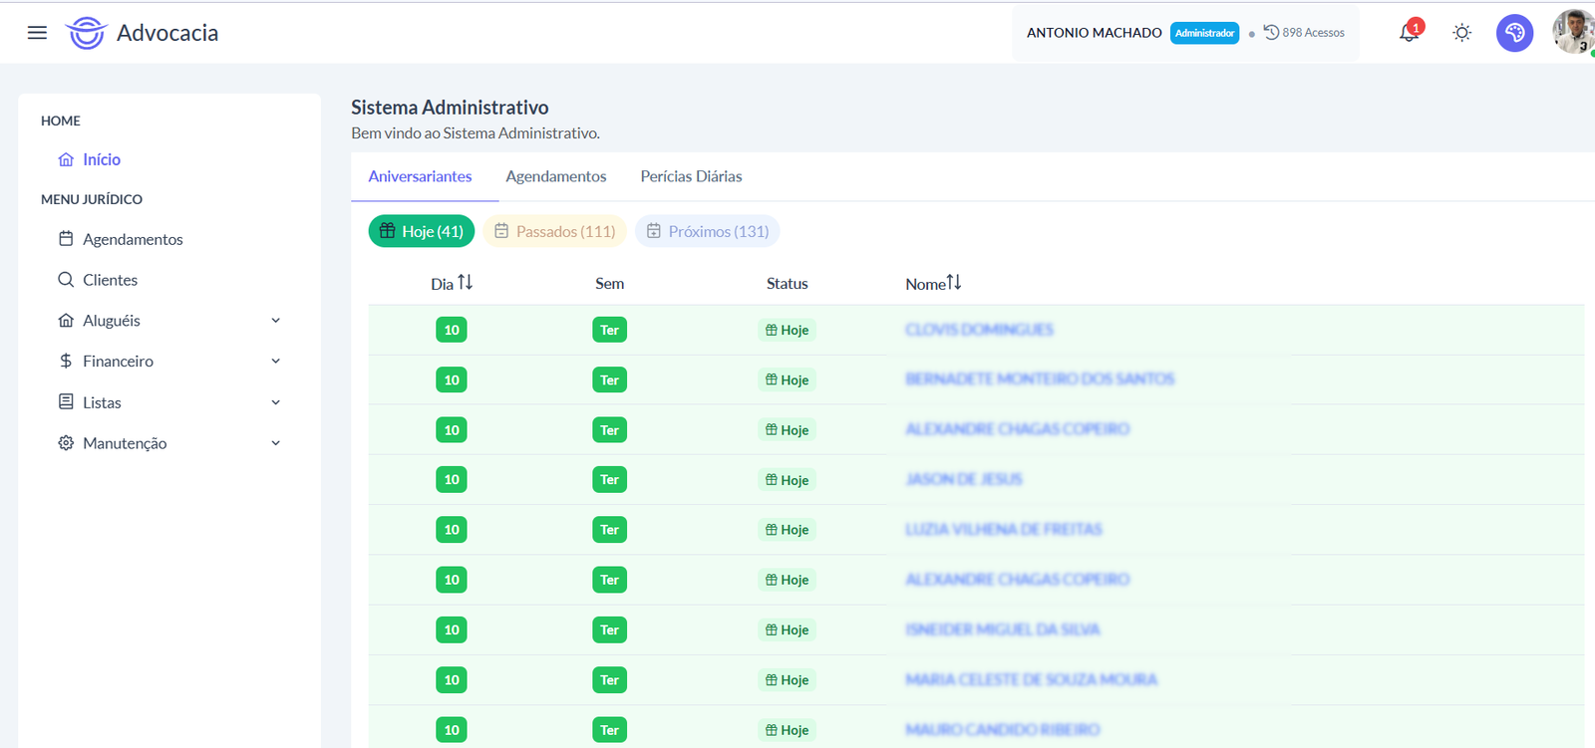
Task: Open the purple theme palette button
Action: click(1514, 33)
